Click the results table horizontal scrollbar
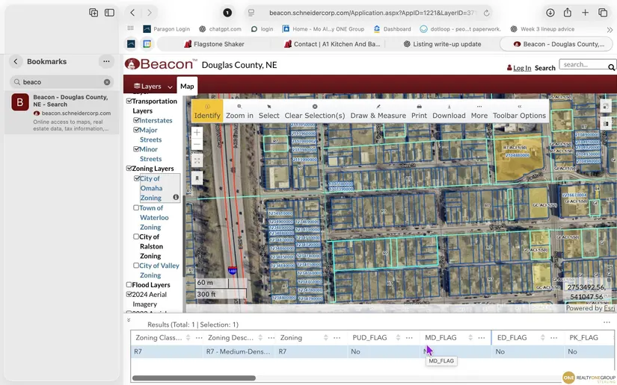The width and height of the screenshot is (617, 385). click(x=194, y=378)
